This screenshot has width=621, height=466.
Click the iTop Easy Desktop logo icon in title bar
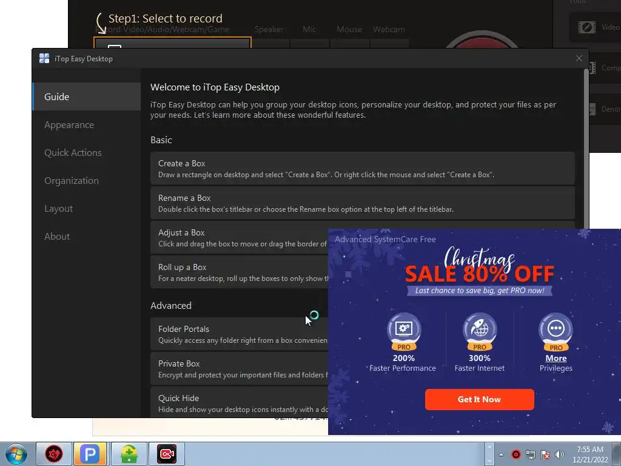(44, 59)
